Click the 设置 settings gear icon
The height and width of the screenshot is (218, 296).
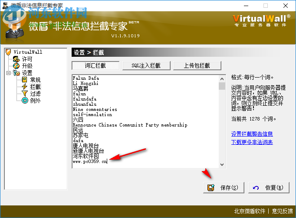pyautogui.click(x=16, y=73)
